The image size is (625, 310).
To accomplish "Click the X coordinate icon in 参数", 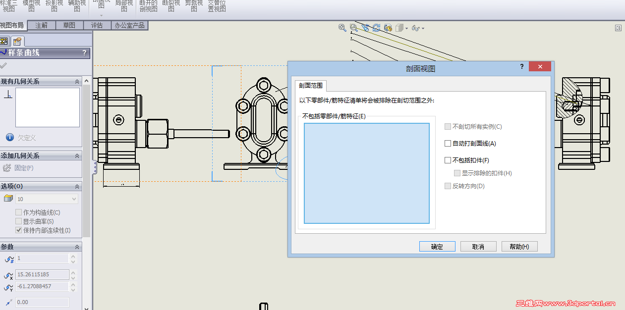I will coord(9,275).
